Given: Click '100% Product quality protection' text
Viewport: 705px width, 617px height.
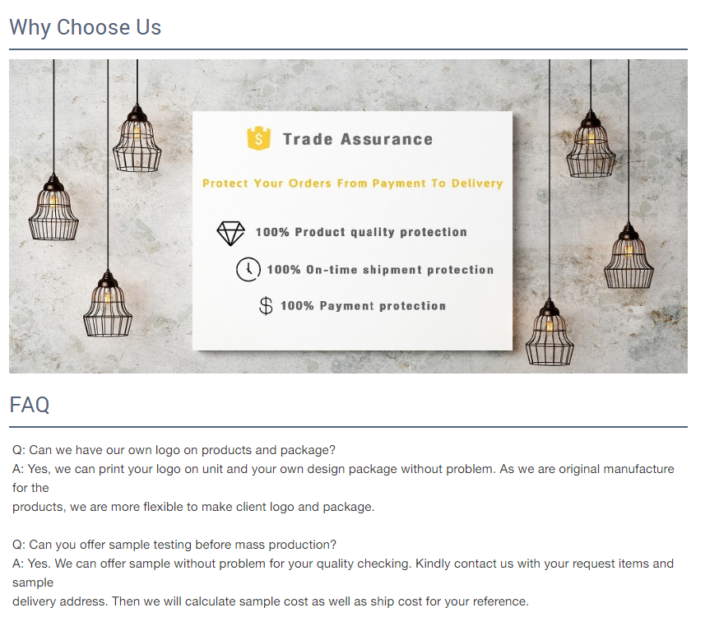Looking at the screenshot, I should tap(361, 232).
